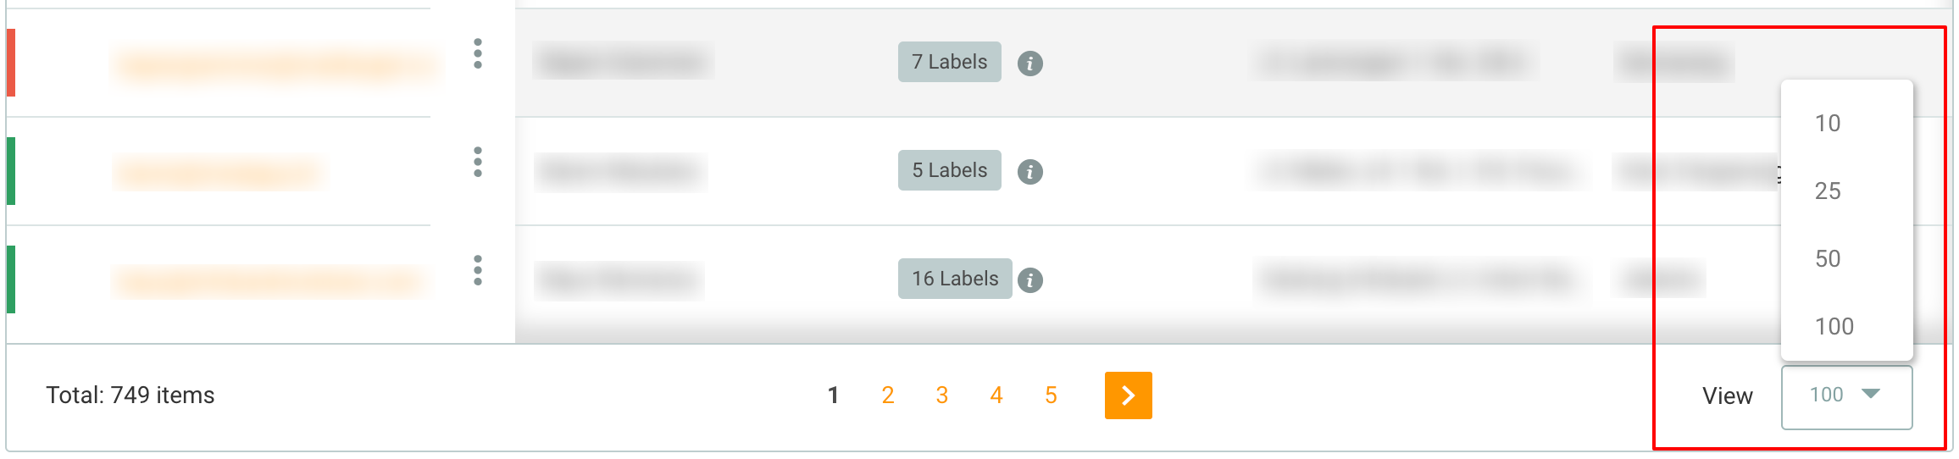1959x459 pixels.
Task: Open page 4 of the results
Action: [x=996, y=395]
